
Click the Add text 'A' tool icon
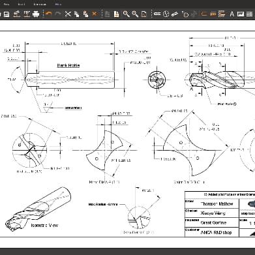tap(232, 14)
